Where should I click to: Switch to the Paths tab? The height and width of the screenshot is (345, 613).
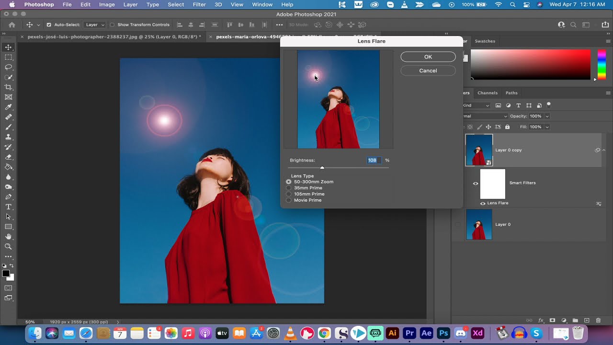pos(511,93)
